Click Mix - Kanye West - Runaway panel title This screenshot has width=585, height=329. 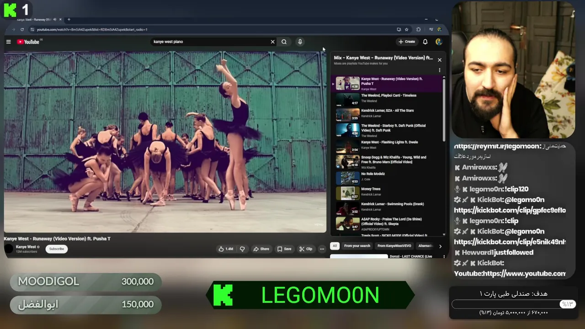(383, 58)
